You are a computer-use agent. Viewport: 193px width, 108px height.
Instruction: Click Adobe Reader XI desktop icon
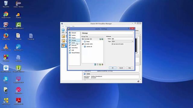click(x=18, y=101)
